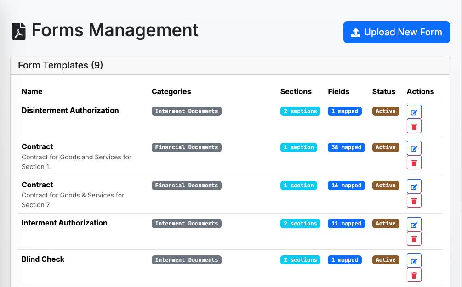This screenshot has height=287, width=462.
Task: Click the trash icon for the Section 1 Contract
Action: pos(414,162)
